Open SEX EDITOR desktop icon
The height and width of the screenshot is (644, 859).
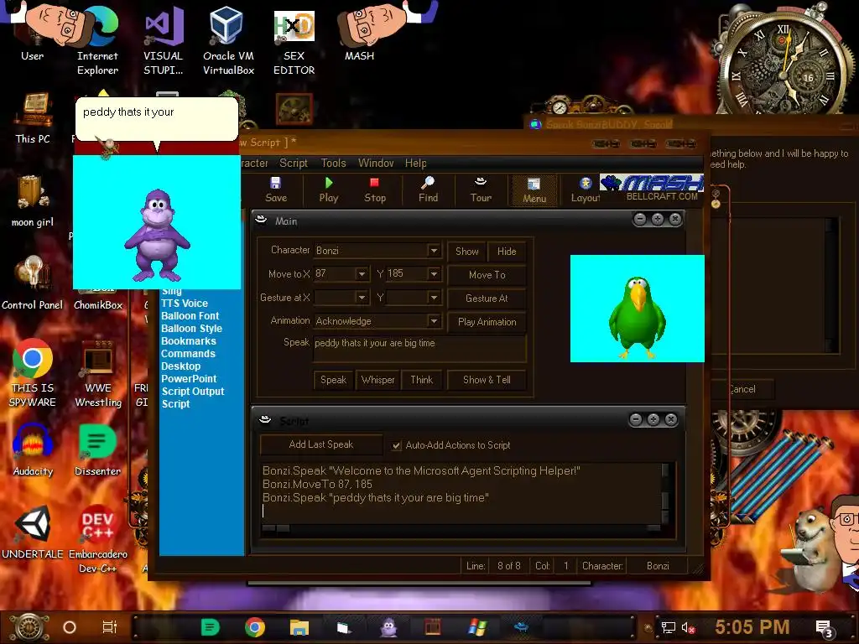tap(294, 43)
